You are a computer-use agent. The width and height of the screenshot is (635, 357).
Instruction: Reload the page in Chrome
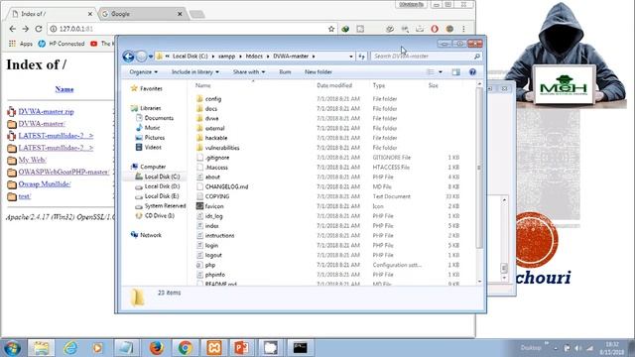click(x=39, y=29)
